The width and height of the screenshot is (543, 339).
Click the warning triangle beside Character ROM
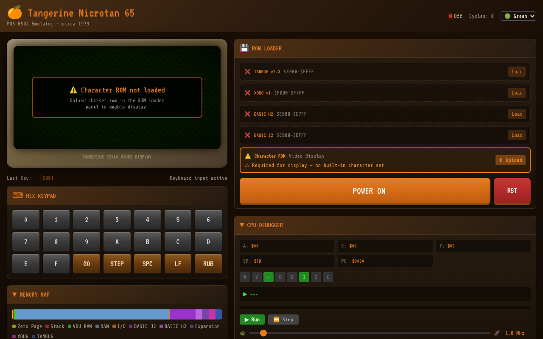[x=247, y=156]
